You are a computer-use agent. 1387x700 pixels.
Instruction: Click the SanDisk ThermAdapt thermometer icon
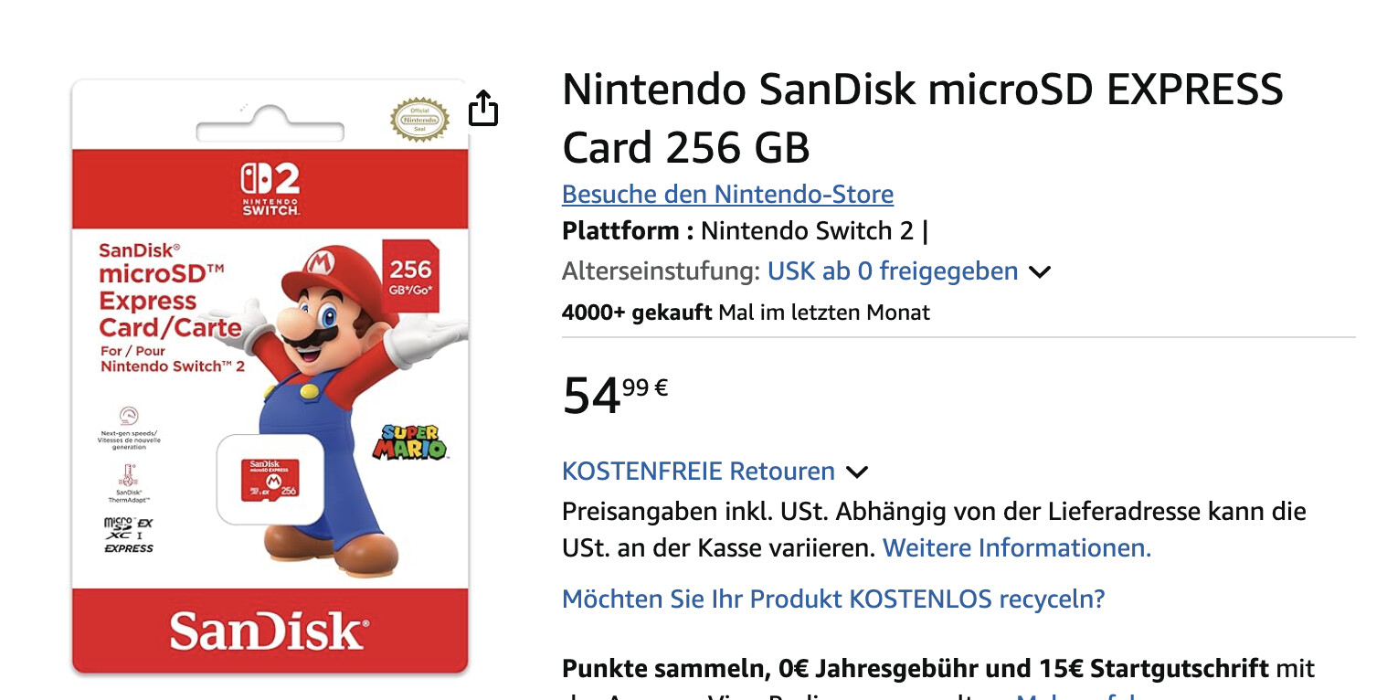(x=128, y=475)
